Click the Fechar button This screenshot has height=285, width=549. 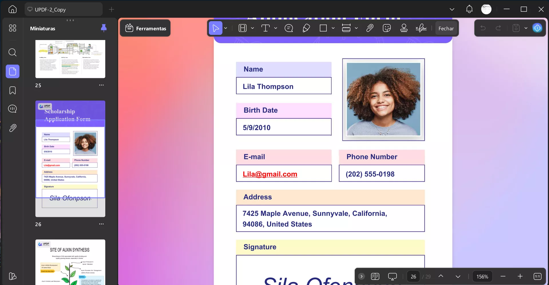(446, 28)
